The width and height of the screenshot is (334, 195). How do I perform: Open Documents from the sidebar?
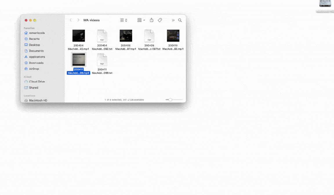click(34, 51)
